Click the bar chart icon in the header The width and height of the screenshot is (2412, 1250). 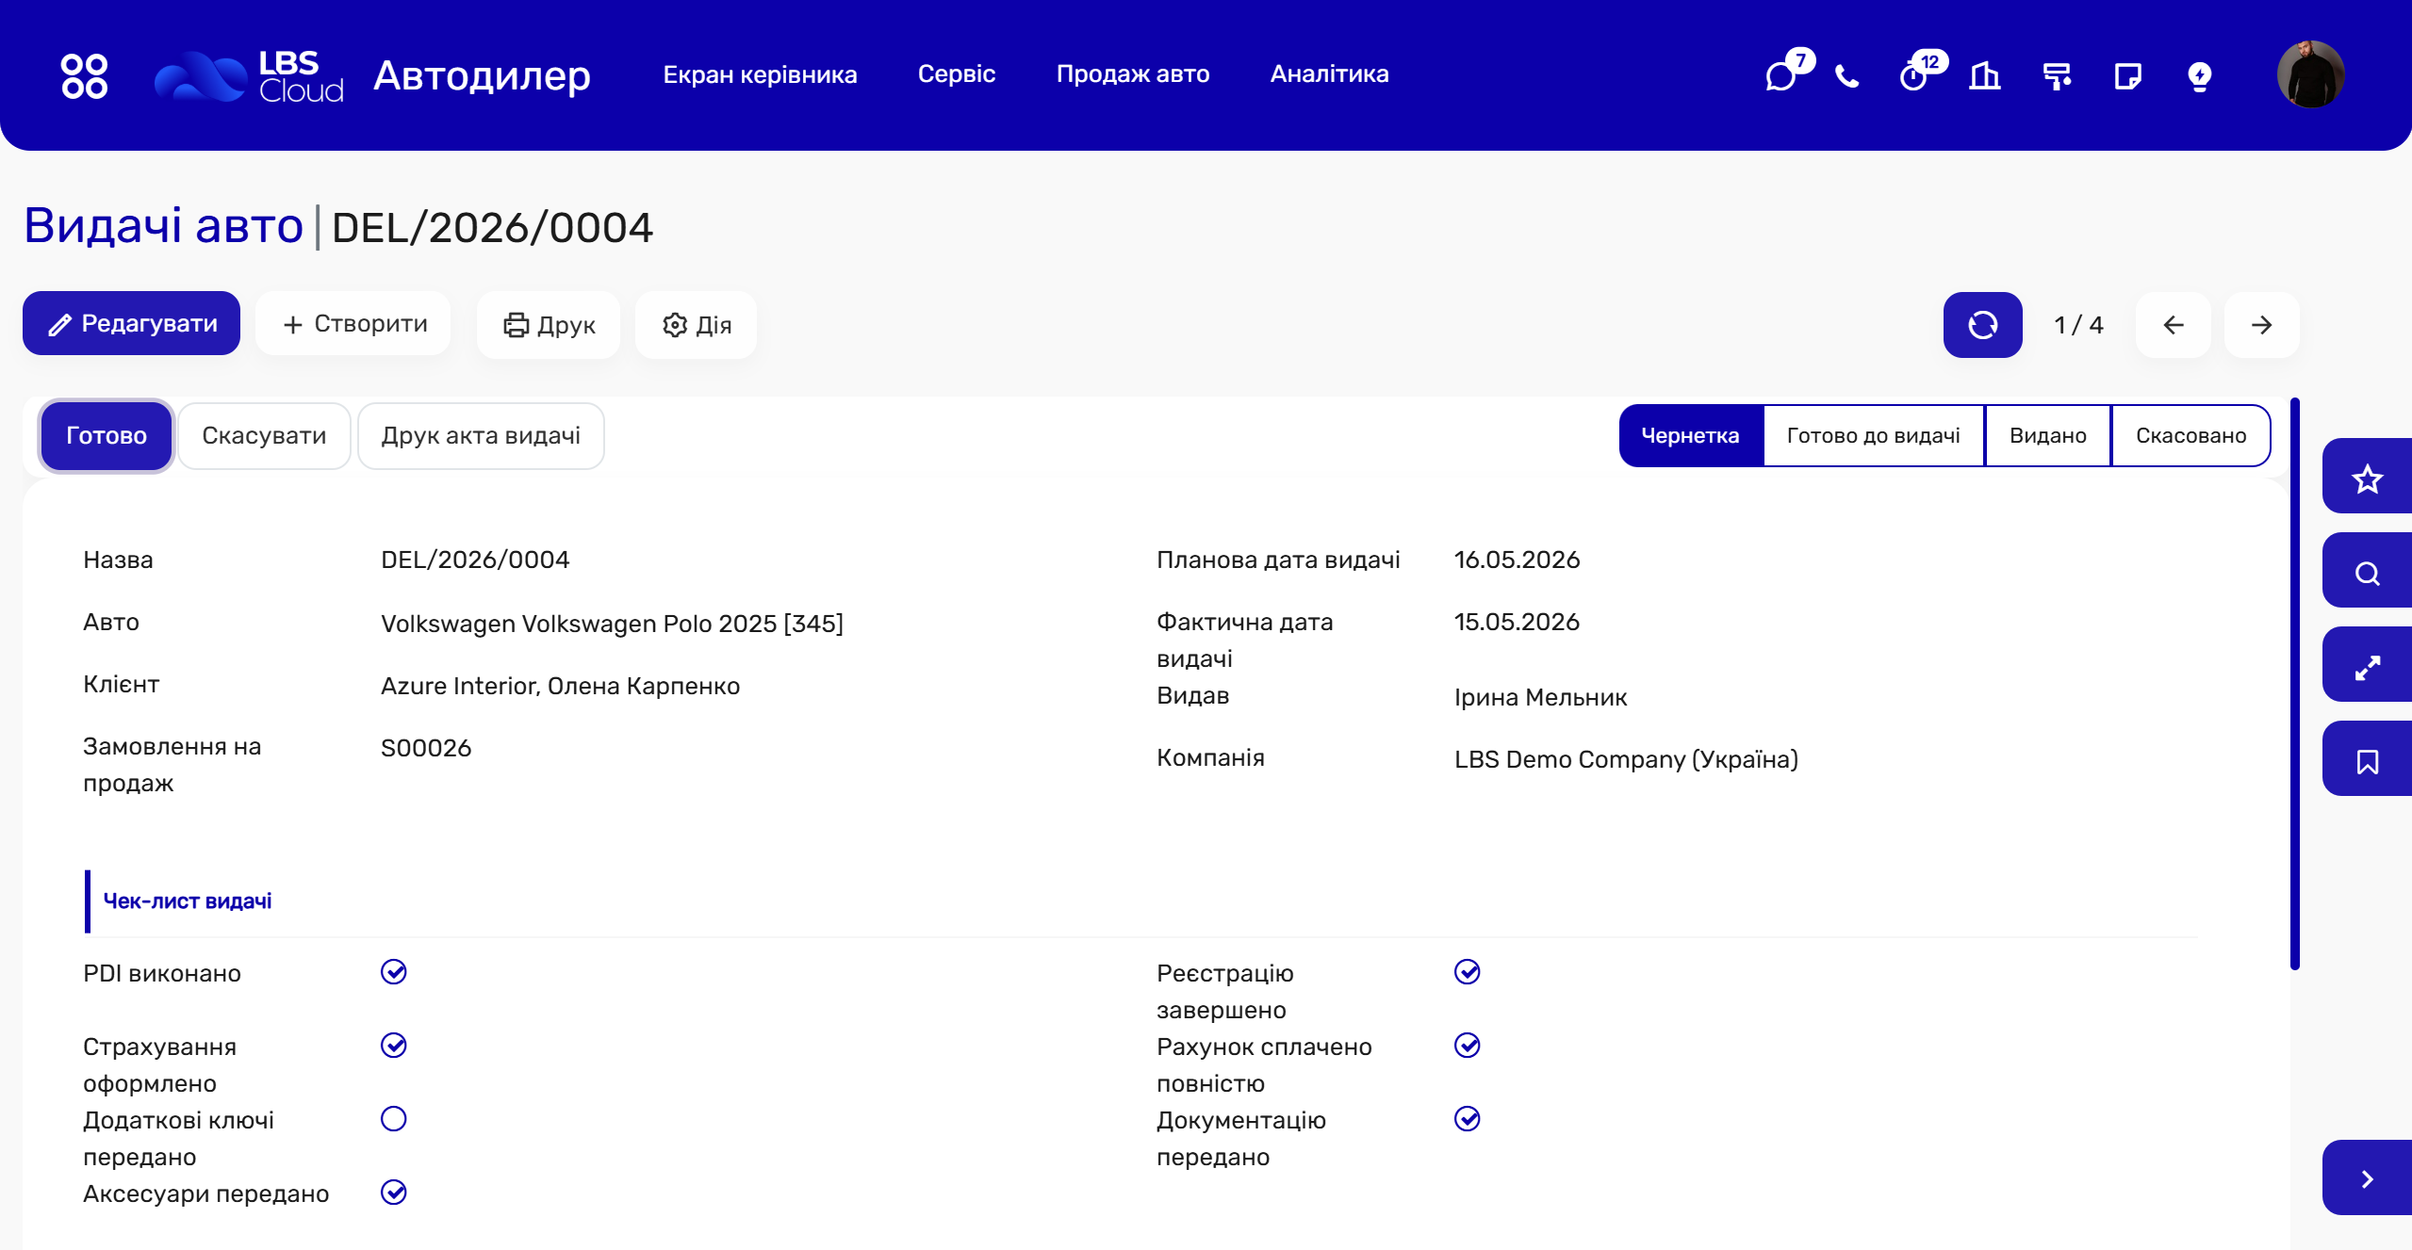(1985, 75)
